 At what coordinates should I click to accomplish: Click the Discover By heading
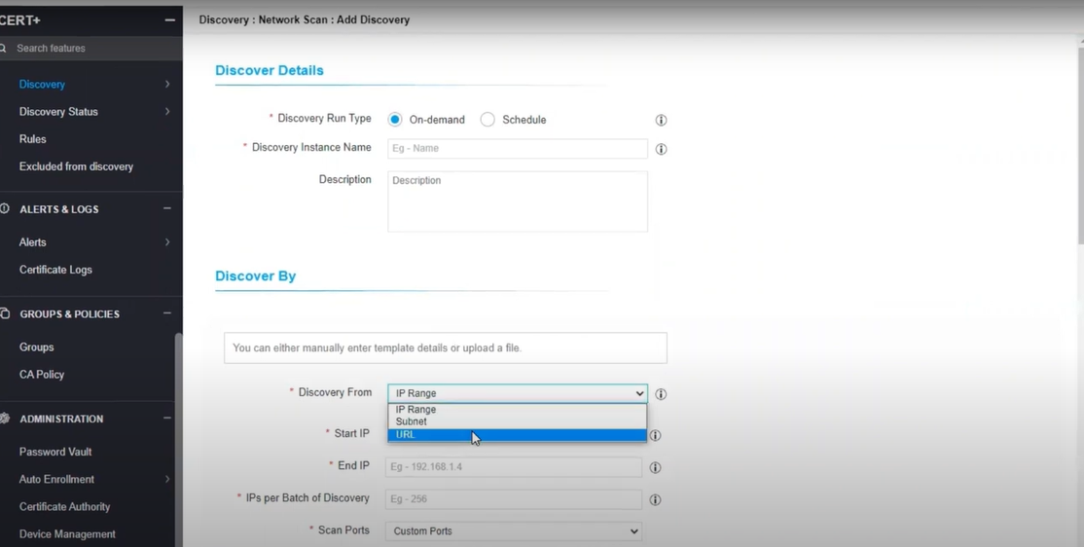click(255, 275)
